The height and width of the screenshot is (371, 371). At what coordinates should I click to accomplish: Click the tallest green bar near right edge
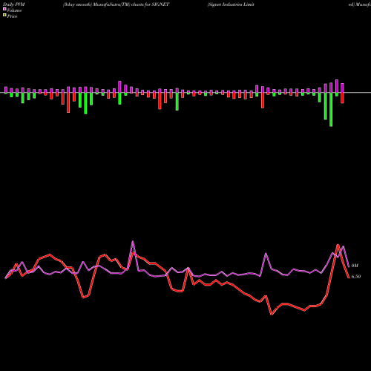[x=331, y=110]
